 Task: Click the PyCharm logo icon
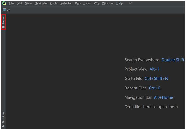(x=4, y=3)
